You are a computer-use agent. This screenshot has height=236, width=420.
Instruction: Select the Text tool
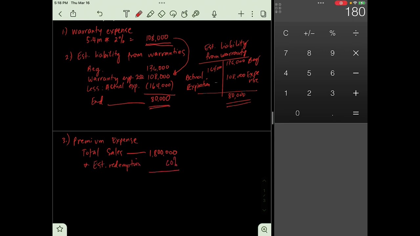pyautogui.click(x=126, y=14)
